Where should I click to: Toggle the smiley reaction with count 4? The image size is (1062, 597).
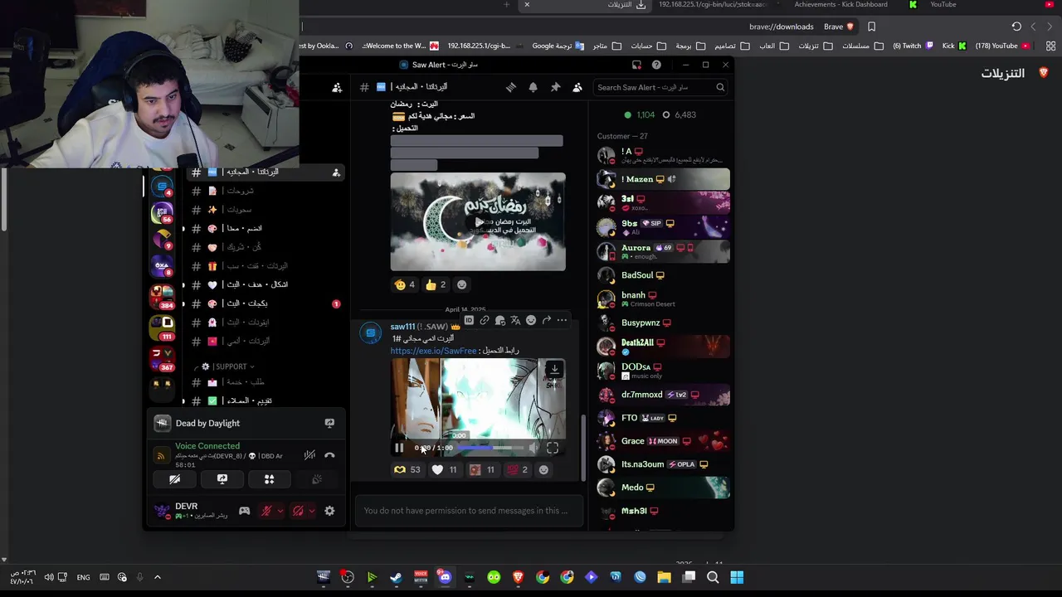405,284
